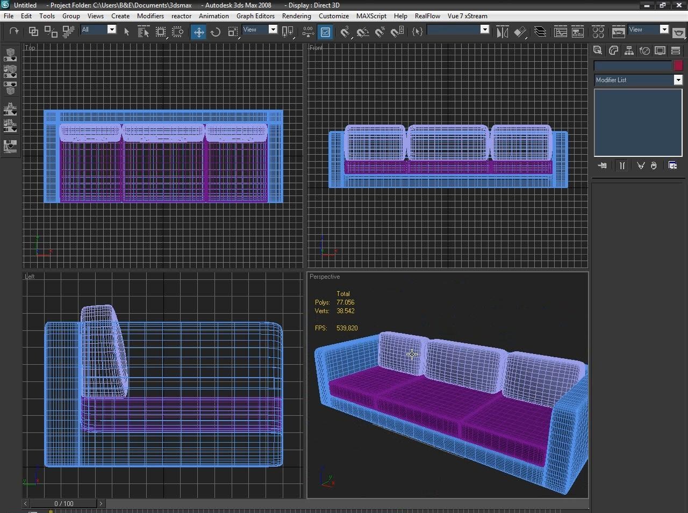Image resolution: width=688 pixels, height=513 pixels.
Task: Open the Rendering menu
Action: pos(296,16)
